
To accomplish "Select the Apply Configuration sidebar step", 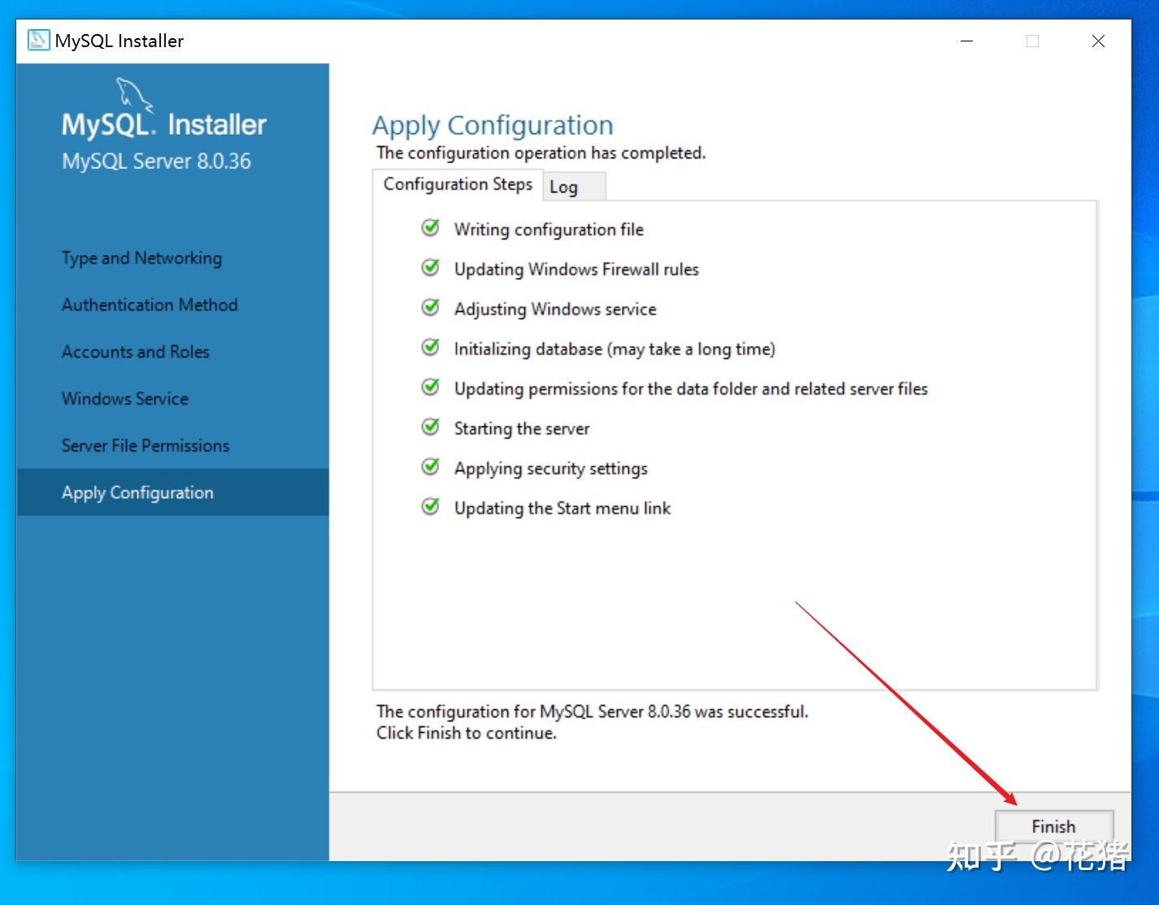I will coord(172,492).
